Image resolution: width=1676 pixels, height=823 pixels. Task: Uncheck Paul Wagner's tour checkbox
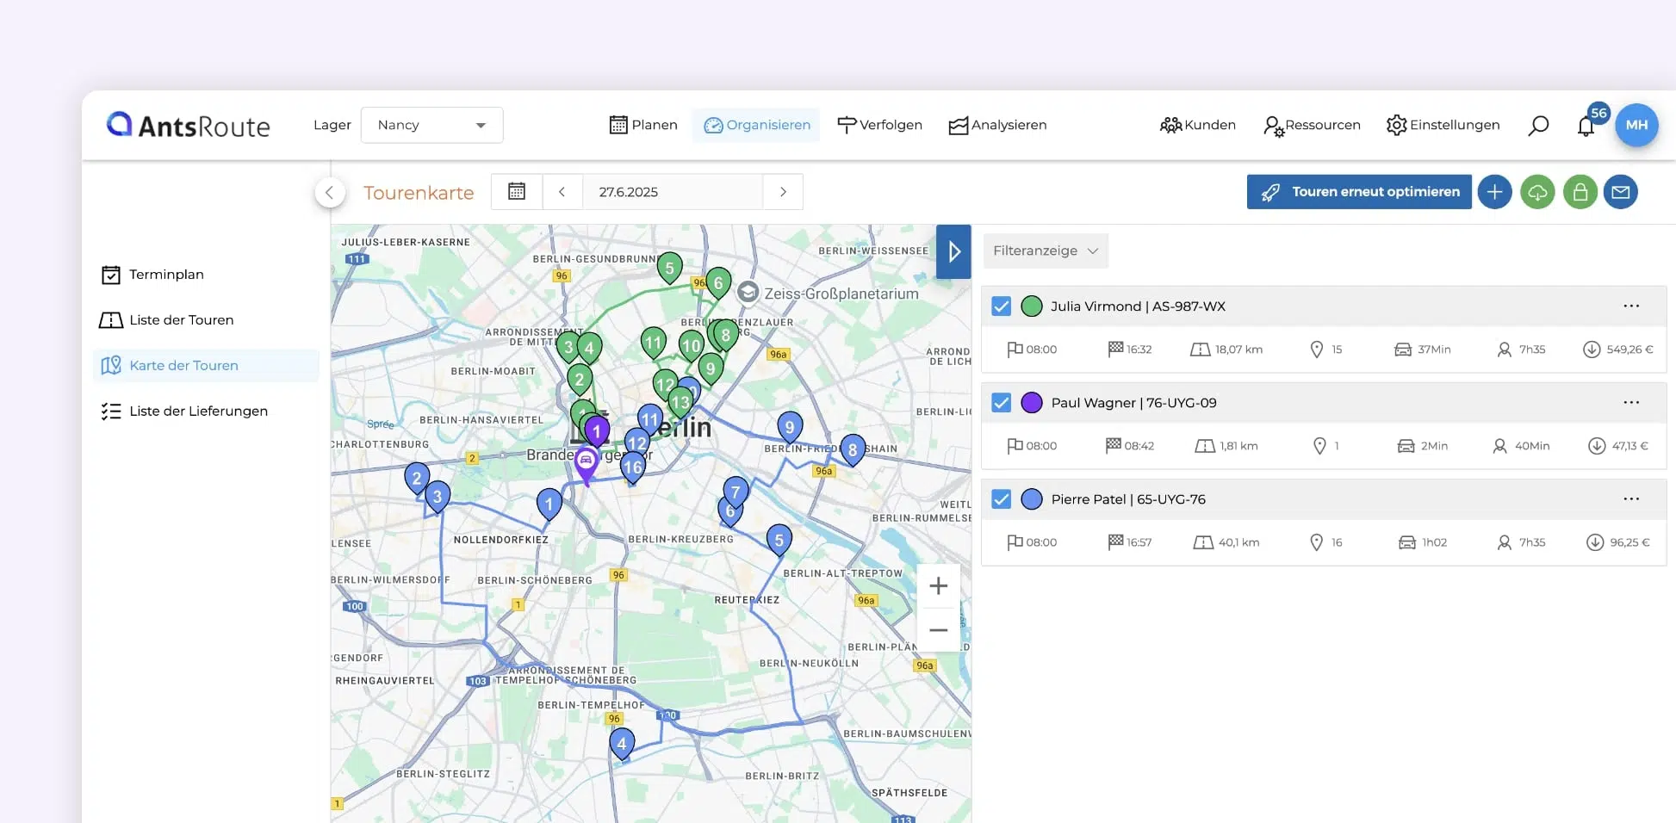(x=1001, y=403)
